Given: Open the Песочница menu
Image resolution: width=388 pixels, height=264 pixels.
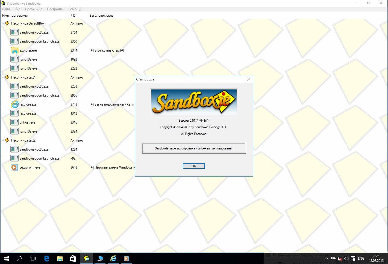Looking at the screenshot, I should [x=33, y=9].
